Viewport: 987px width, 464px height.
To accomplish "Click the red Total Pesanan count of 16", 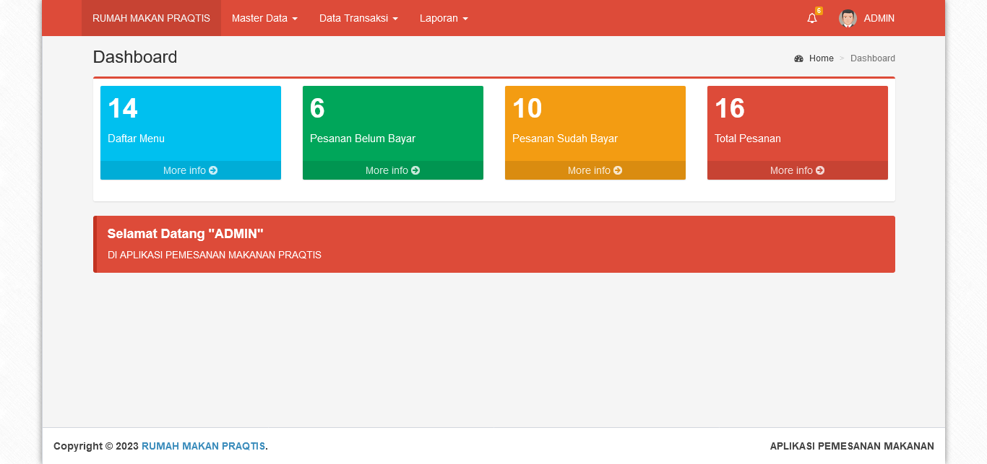I will coord(730,108).
